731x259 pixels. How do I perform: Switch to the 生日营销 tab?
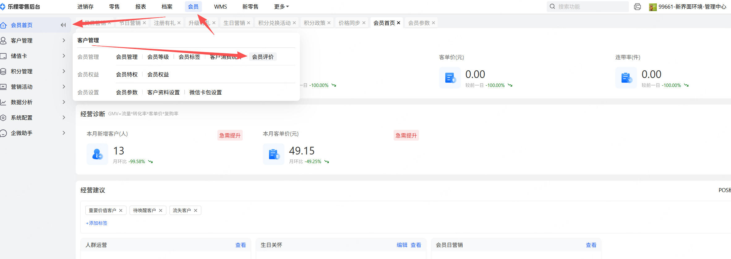pyautogui.click(x=234, y=23)
